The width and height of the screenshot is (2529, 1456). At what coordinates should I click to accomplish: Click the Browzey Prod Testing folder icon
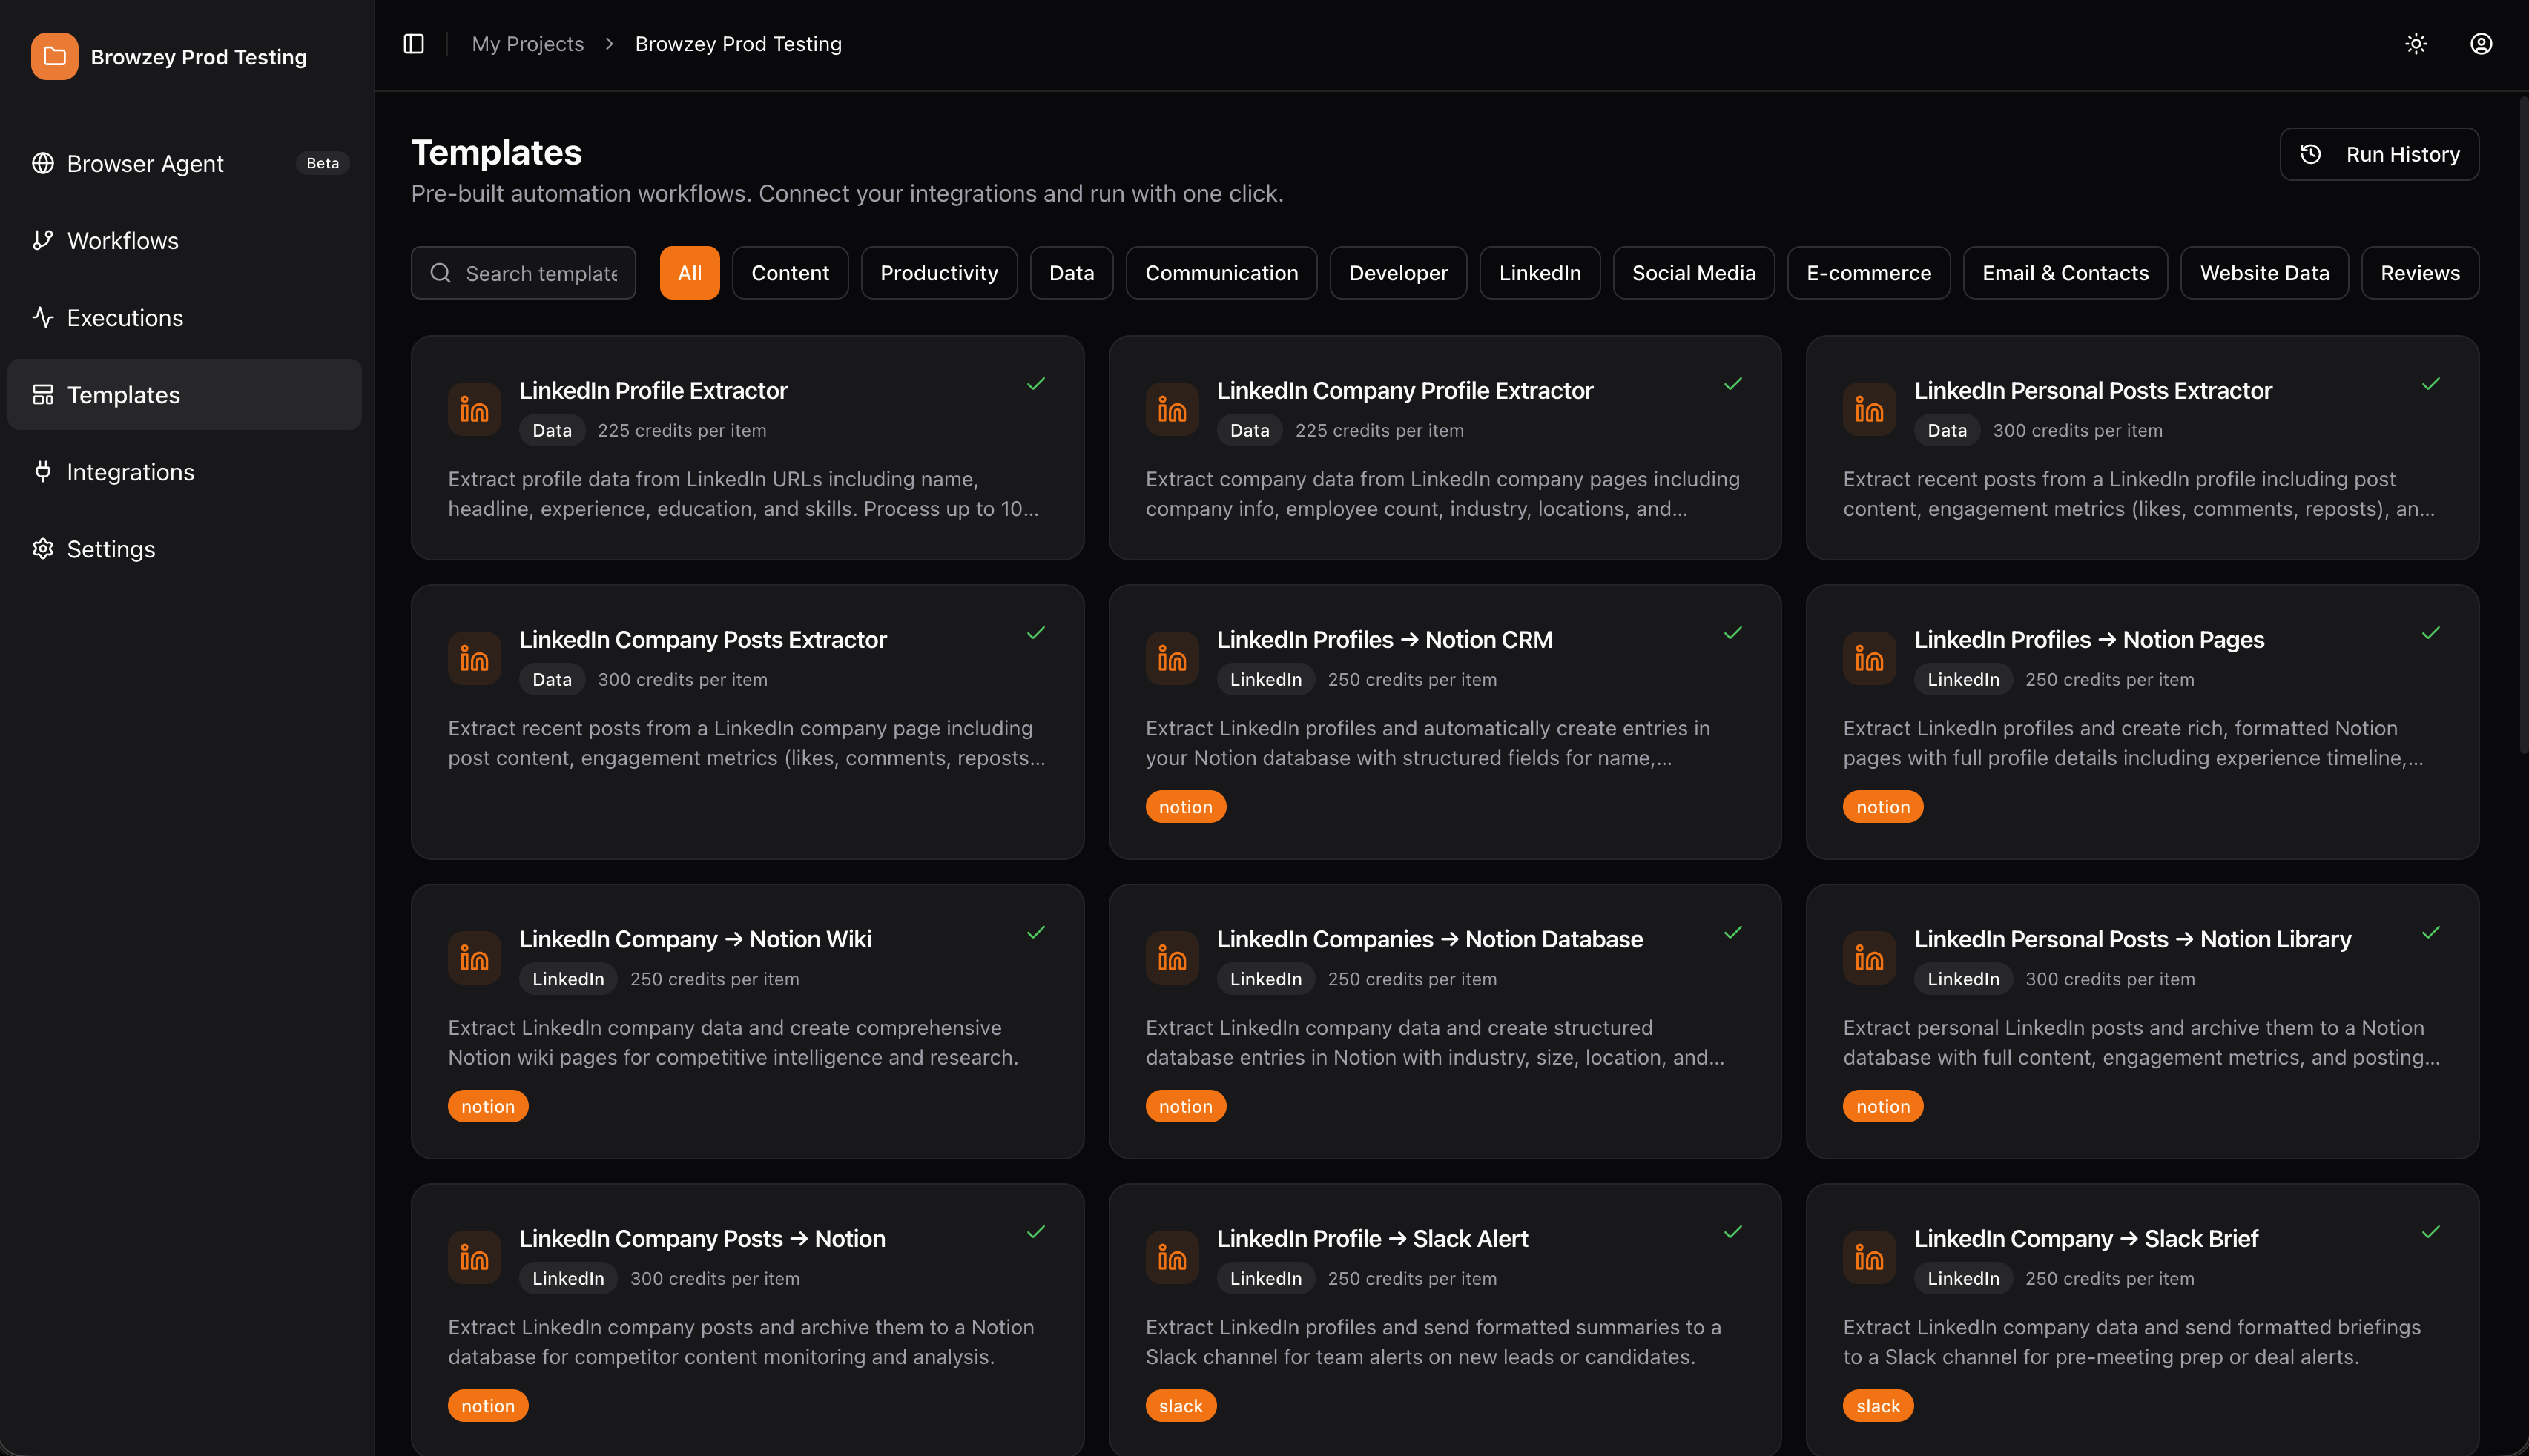[x=54, y=57]
